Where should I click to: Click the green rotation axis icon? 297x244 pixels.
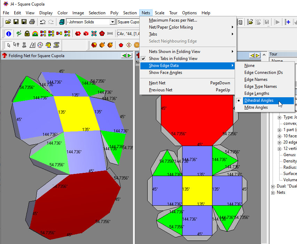pos(19,34)
